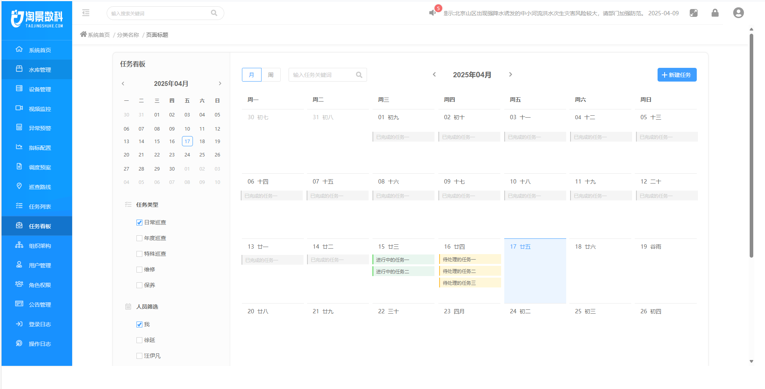Screen dimensions: 765x389
Task: Open 进行中的任务二 task
Action: pos(403,271)
